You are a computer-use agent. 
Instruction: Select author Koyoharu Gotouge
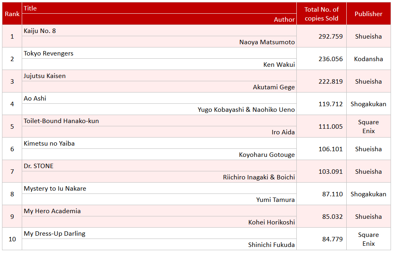(267, 154)
